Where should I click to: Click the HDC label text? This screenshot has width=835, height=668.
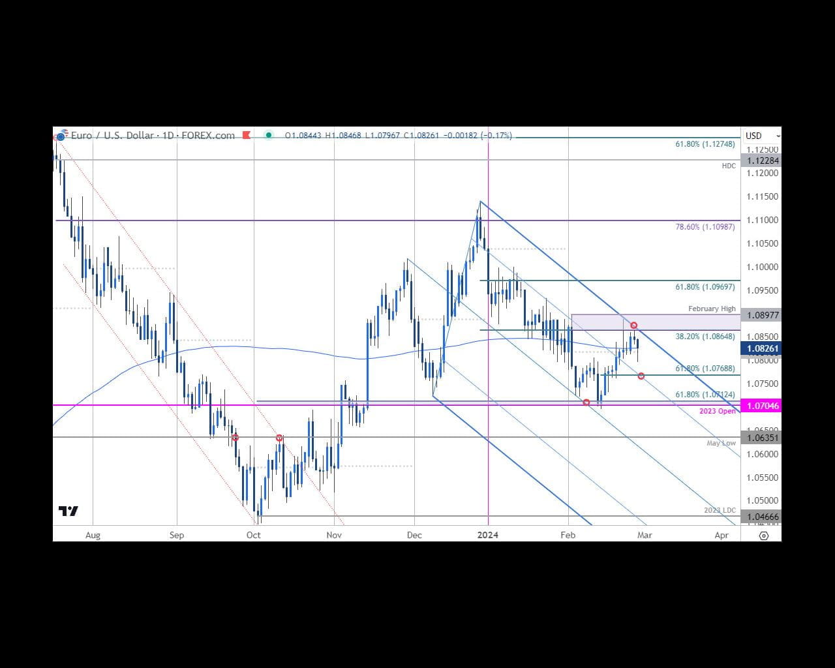(729, 166)
